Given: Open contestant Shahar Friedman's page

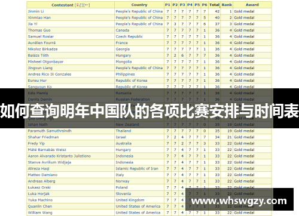Looking at the screenshot, I should [43, 137].
